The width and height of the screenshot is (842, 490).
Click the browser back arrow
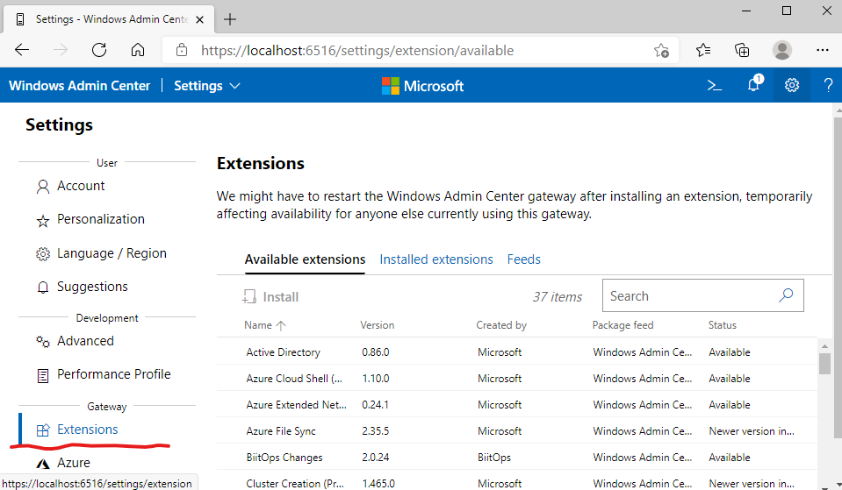pyautogui.click(x=22, y=50)
